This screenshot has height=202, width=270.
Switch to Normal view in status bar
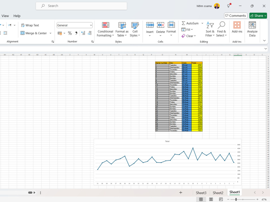pos(201,199)
